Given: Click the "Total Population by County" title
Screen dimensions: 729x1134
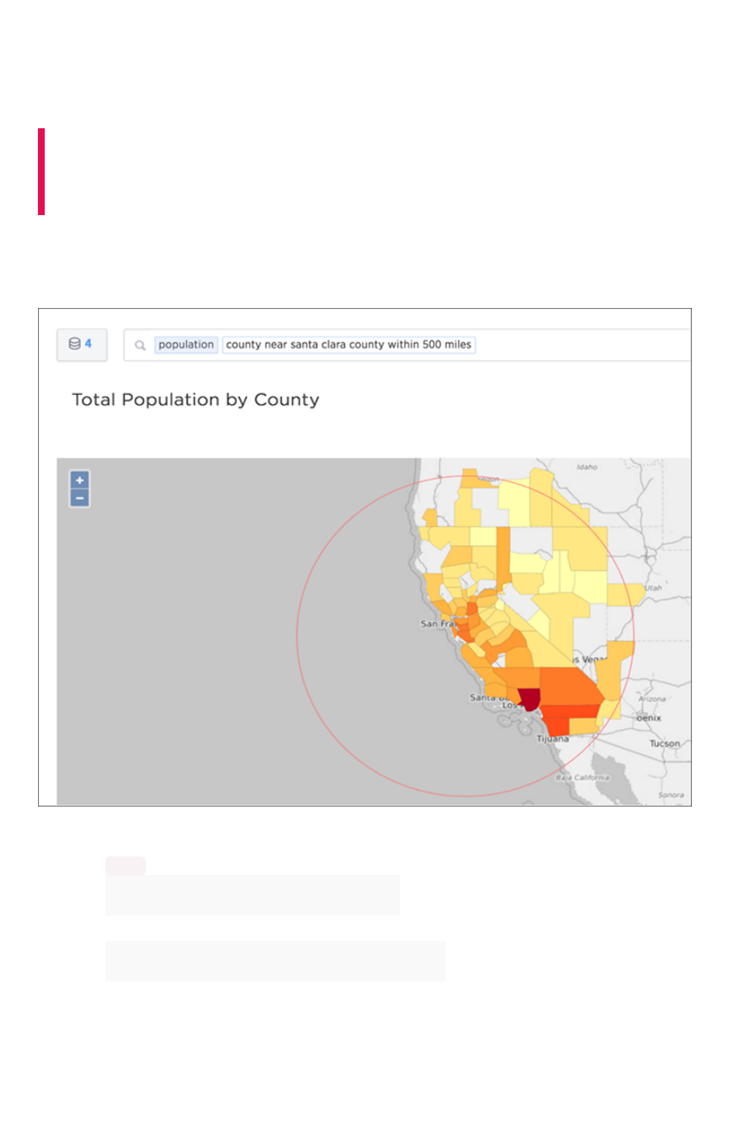Looking at the screenshot, I should [x=196, y=400].
